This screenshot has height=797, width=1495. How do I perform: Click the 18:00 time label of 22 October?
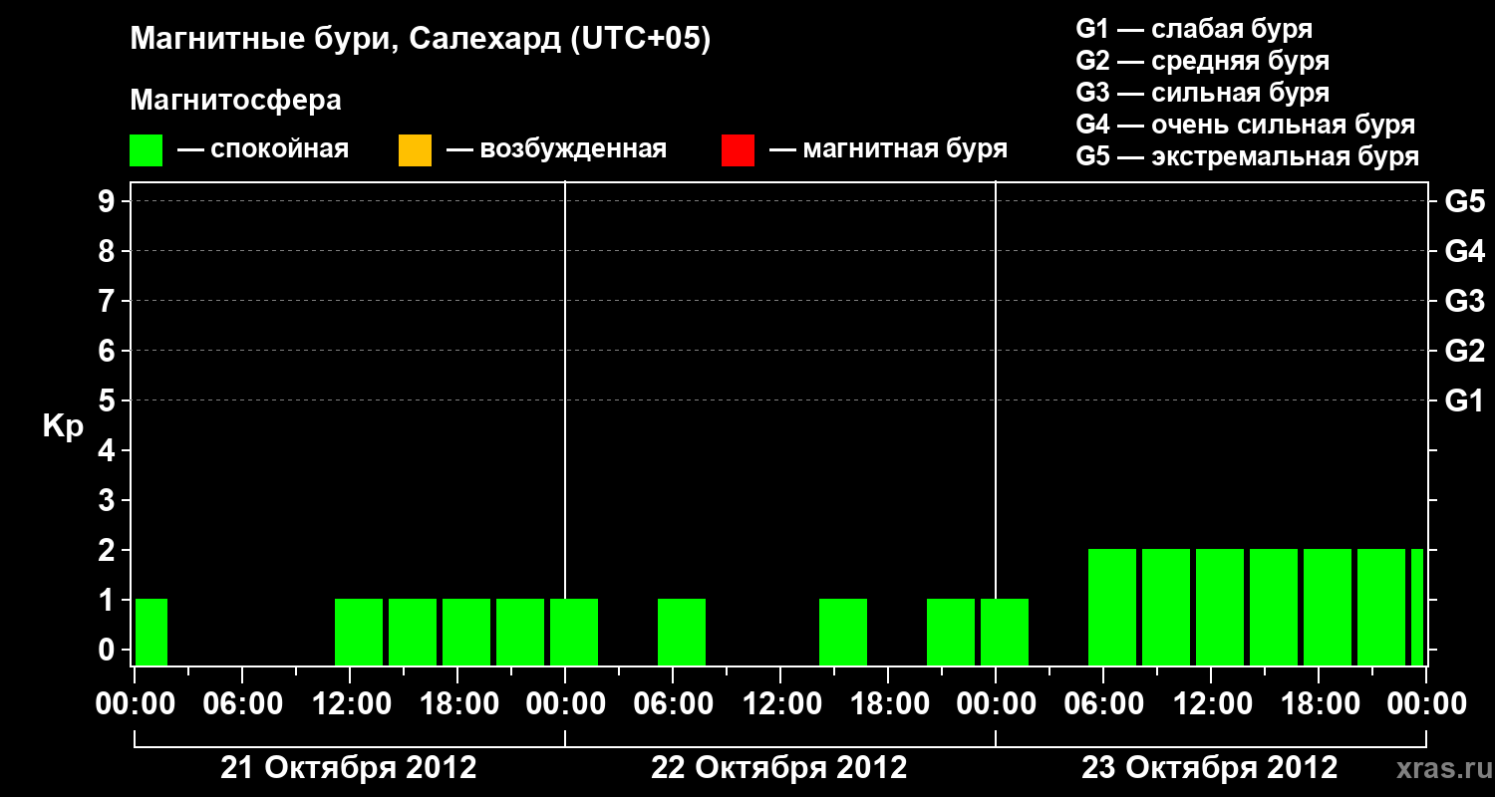tap(888, 704)
